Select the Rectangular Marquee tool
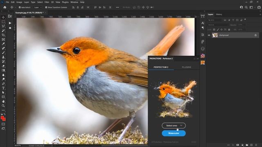The image size is (262, 147). click(3, 22)
